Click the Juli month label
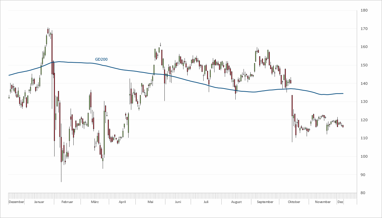The height and width of the screenshot is (218, 382). click(x=206, y=202)
